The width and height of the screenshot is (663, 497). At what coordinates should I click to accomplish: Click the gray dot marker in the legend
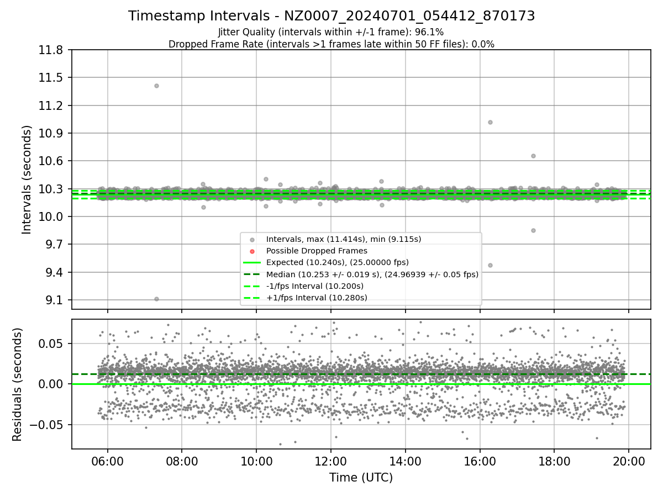click(252, 240)
